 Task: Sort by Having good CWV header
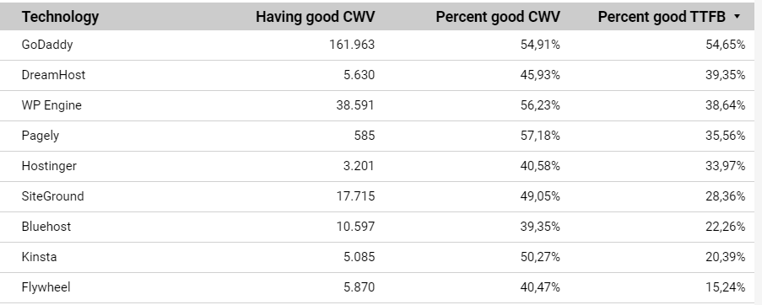316,17
